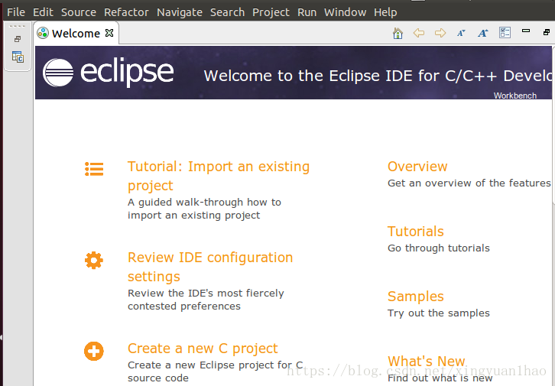The image size is (555, 386).
Task: Open the File menu
Action: point(16,12)
